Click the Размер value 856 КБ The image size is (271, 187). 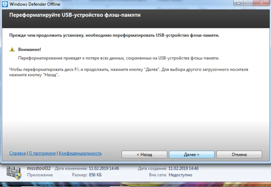95,175
